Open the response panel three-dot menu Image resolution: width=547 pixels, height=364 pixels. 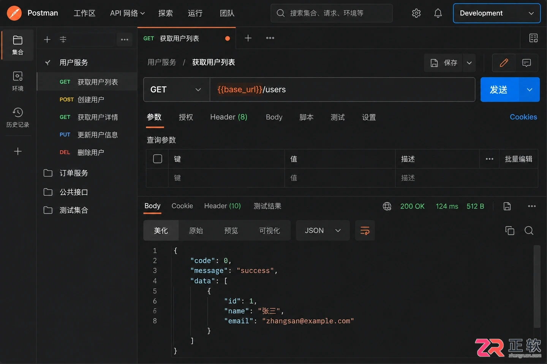pyautogui.click(x=532, y=206)
